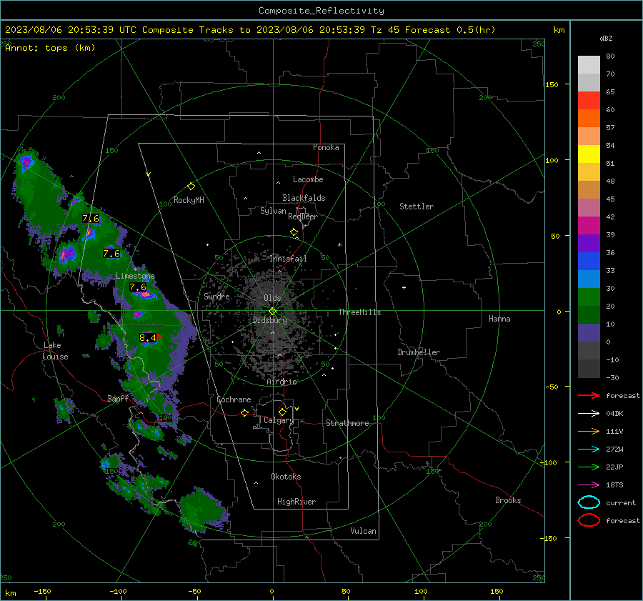Click the yellow swatch between 54 and 51

589,154
